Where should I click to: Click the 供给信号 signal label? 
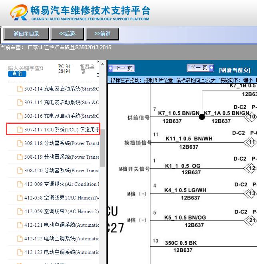pos(138,118)
